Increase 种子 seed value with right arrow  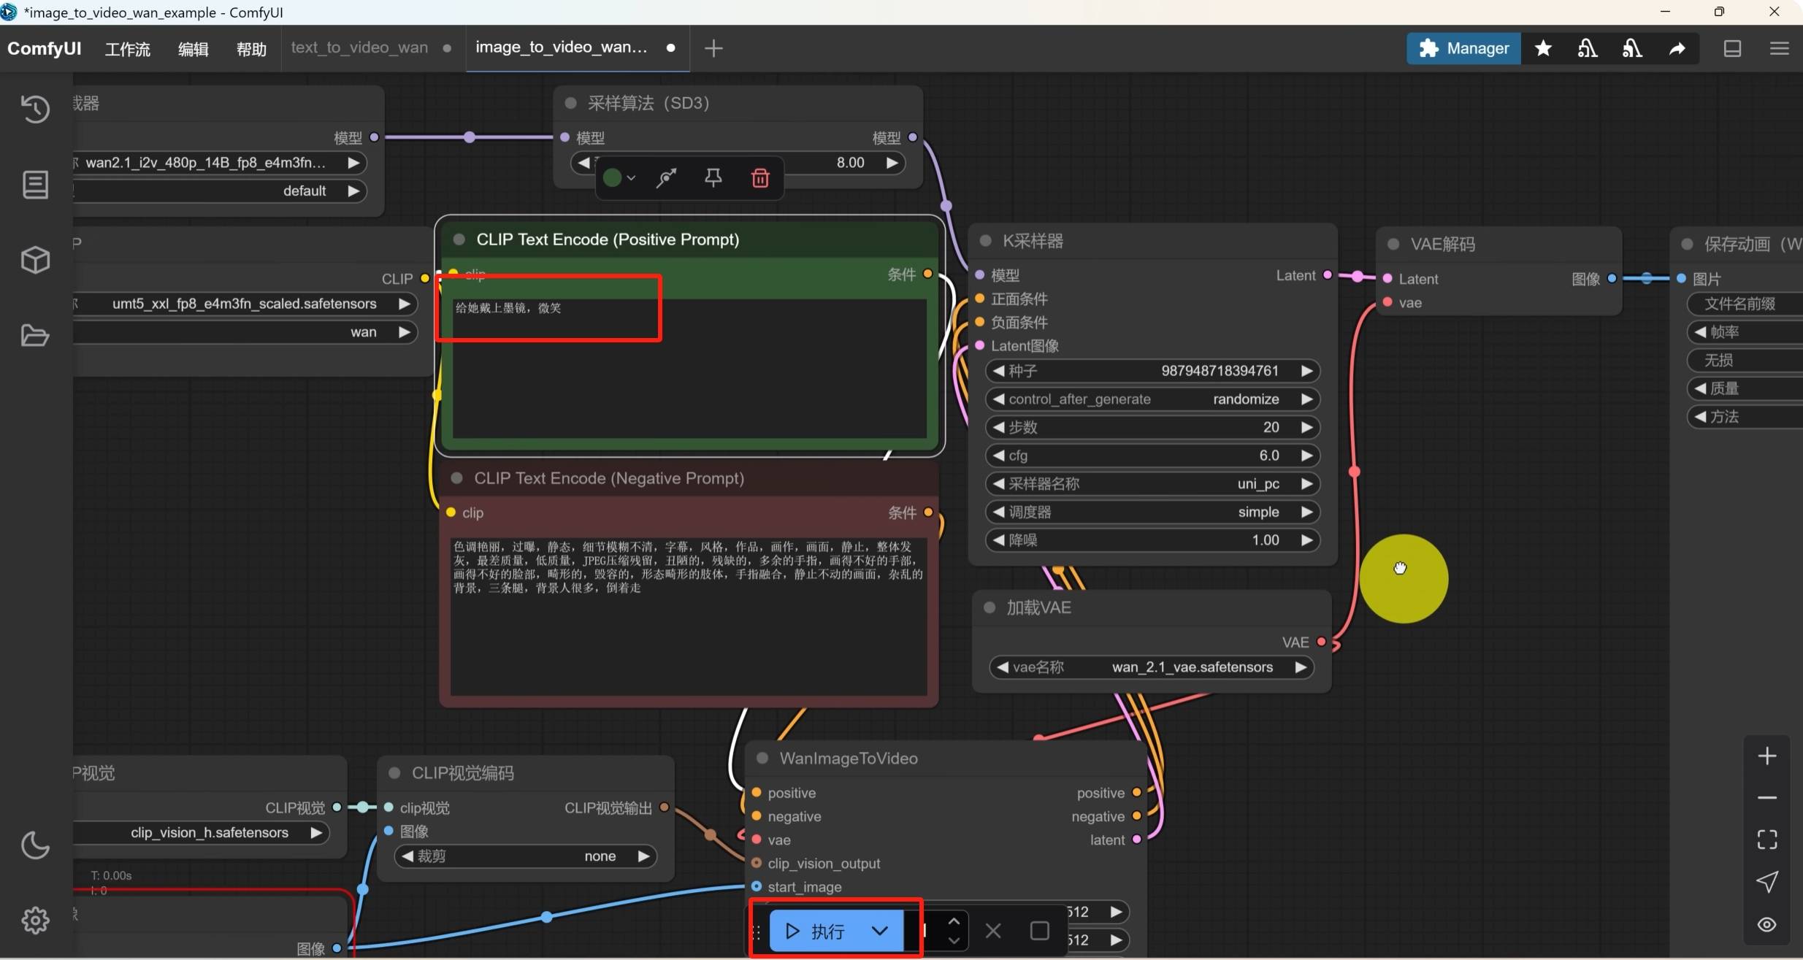click(1306, 371)
